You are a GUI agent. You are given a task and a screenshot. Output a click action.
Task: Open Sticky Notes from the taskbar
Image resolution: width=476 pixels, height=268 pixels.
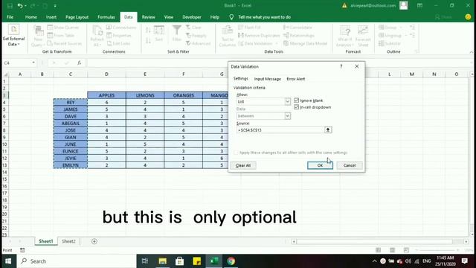[x=196, y=261]
